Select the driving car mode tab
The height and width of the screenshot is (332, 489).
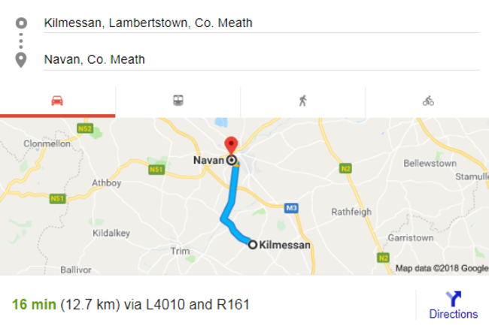pyautogui.click(x=57, y=101)
